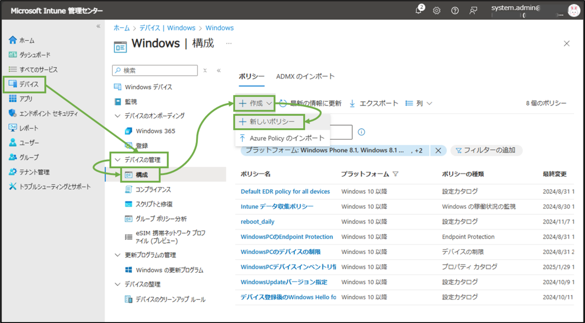
Task: Open コンプライアンス menu entry
Action: 148,190
